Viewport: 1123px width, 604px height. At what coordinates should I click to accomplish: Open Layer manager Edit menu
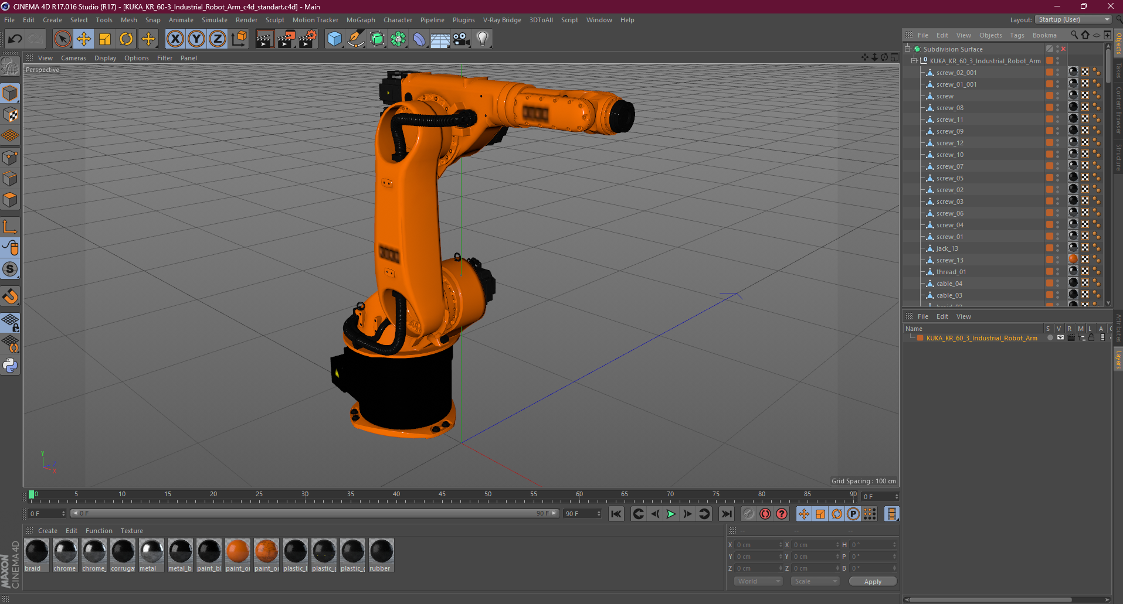click(x=942, y=316)
